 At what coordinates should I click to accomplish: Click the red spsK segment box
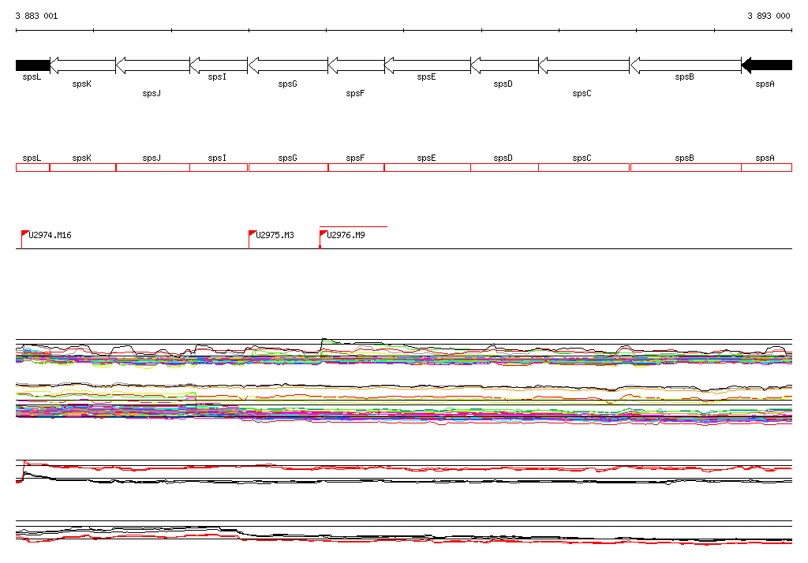[83, 167]
